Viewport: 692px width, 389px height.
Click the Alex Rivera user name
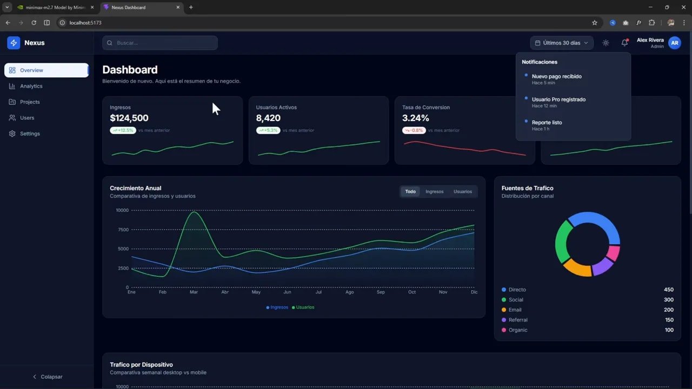pyautogui.click(x=650, y=40)
